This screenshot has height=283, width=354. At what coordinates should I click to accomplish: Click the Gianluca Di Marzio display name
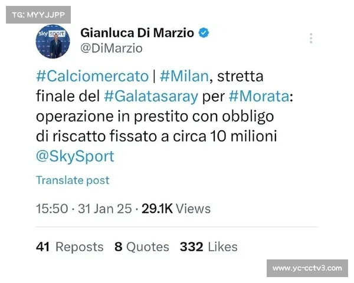click(137, 33)
